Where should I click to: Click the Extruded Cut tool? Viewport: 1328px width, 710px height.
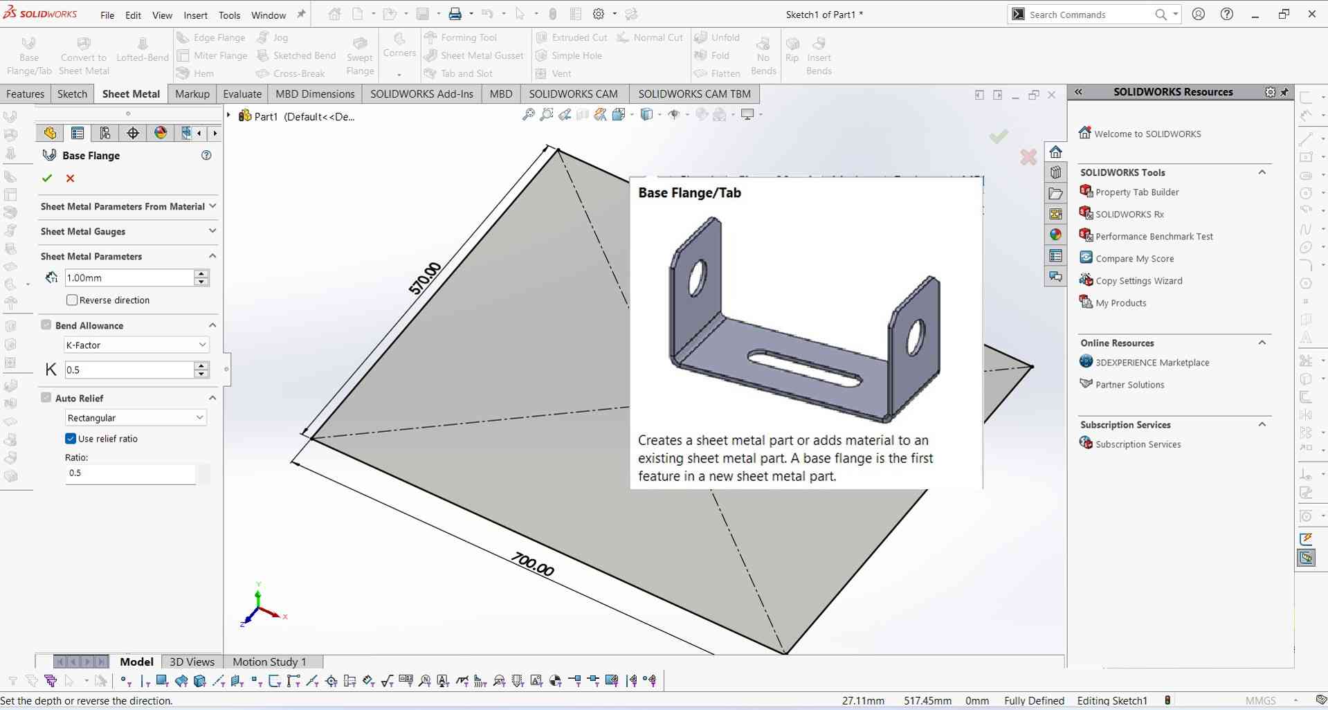[x=572, y=37]
